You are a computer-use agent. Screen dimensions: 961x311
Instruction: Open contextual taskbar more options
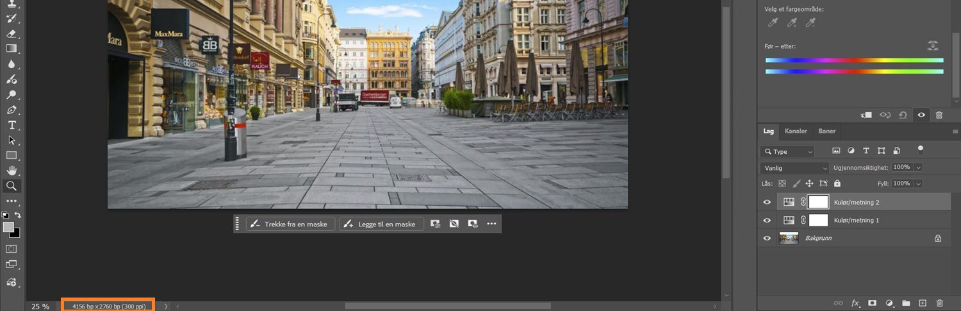point(491,224)
